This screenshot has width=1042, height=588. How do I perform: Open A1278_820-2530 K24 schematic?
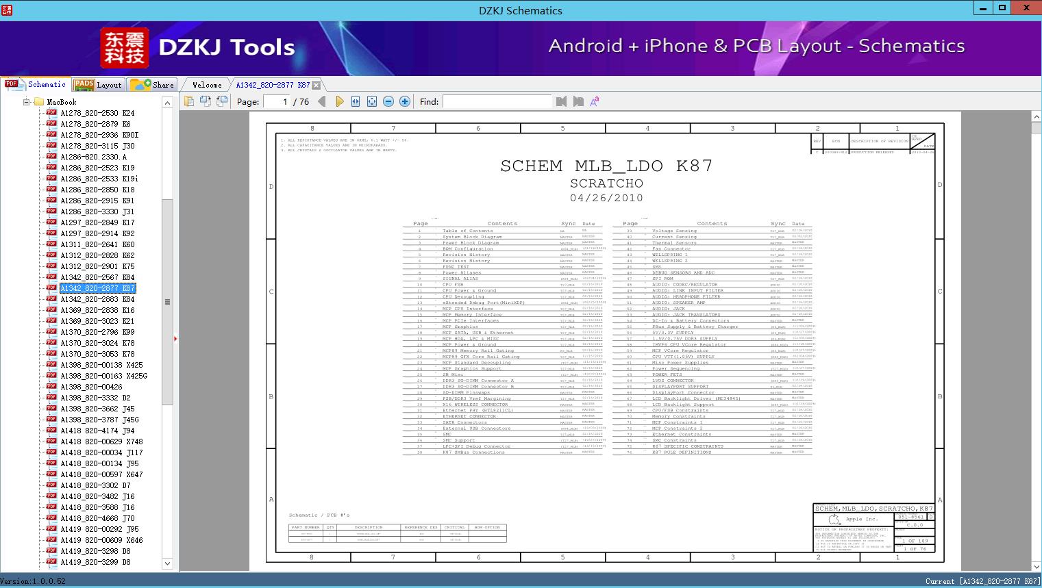97,113
